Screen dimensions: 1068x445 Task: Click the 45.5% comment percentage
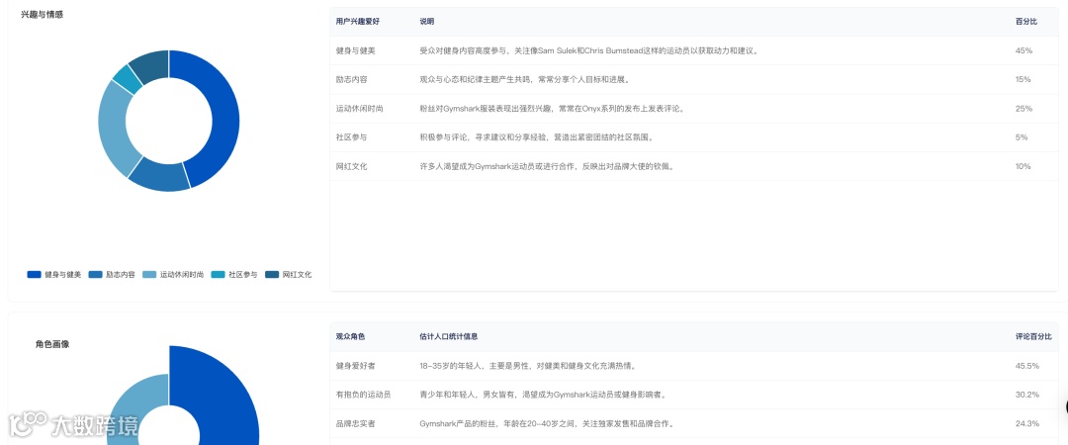(1027, 365)
